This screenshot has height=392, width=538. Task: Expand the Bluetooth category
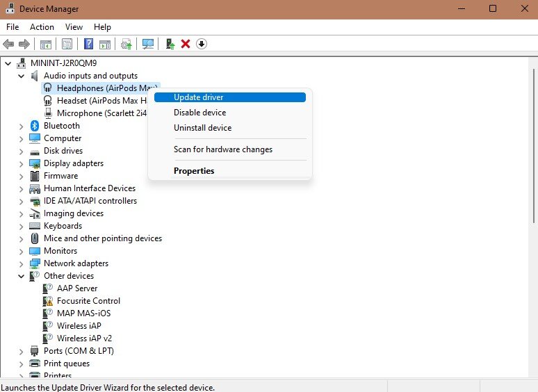pos(22,126)
